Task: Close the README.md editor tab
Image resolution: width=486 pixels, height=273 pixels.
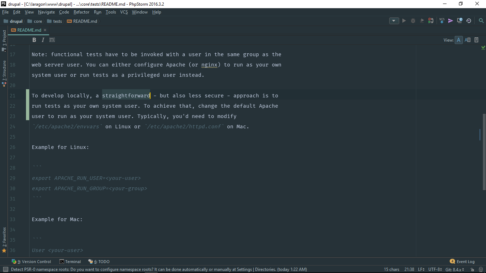Action: [x=45, y=30]
